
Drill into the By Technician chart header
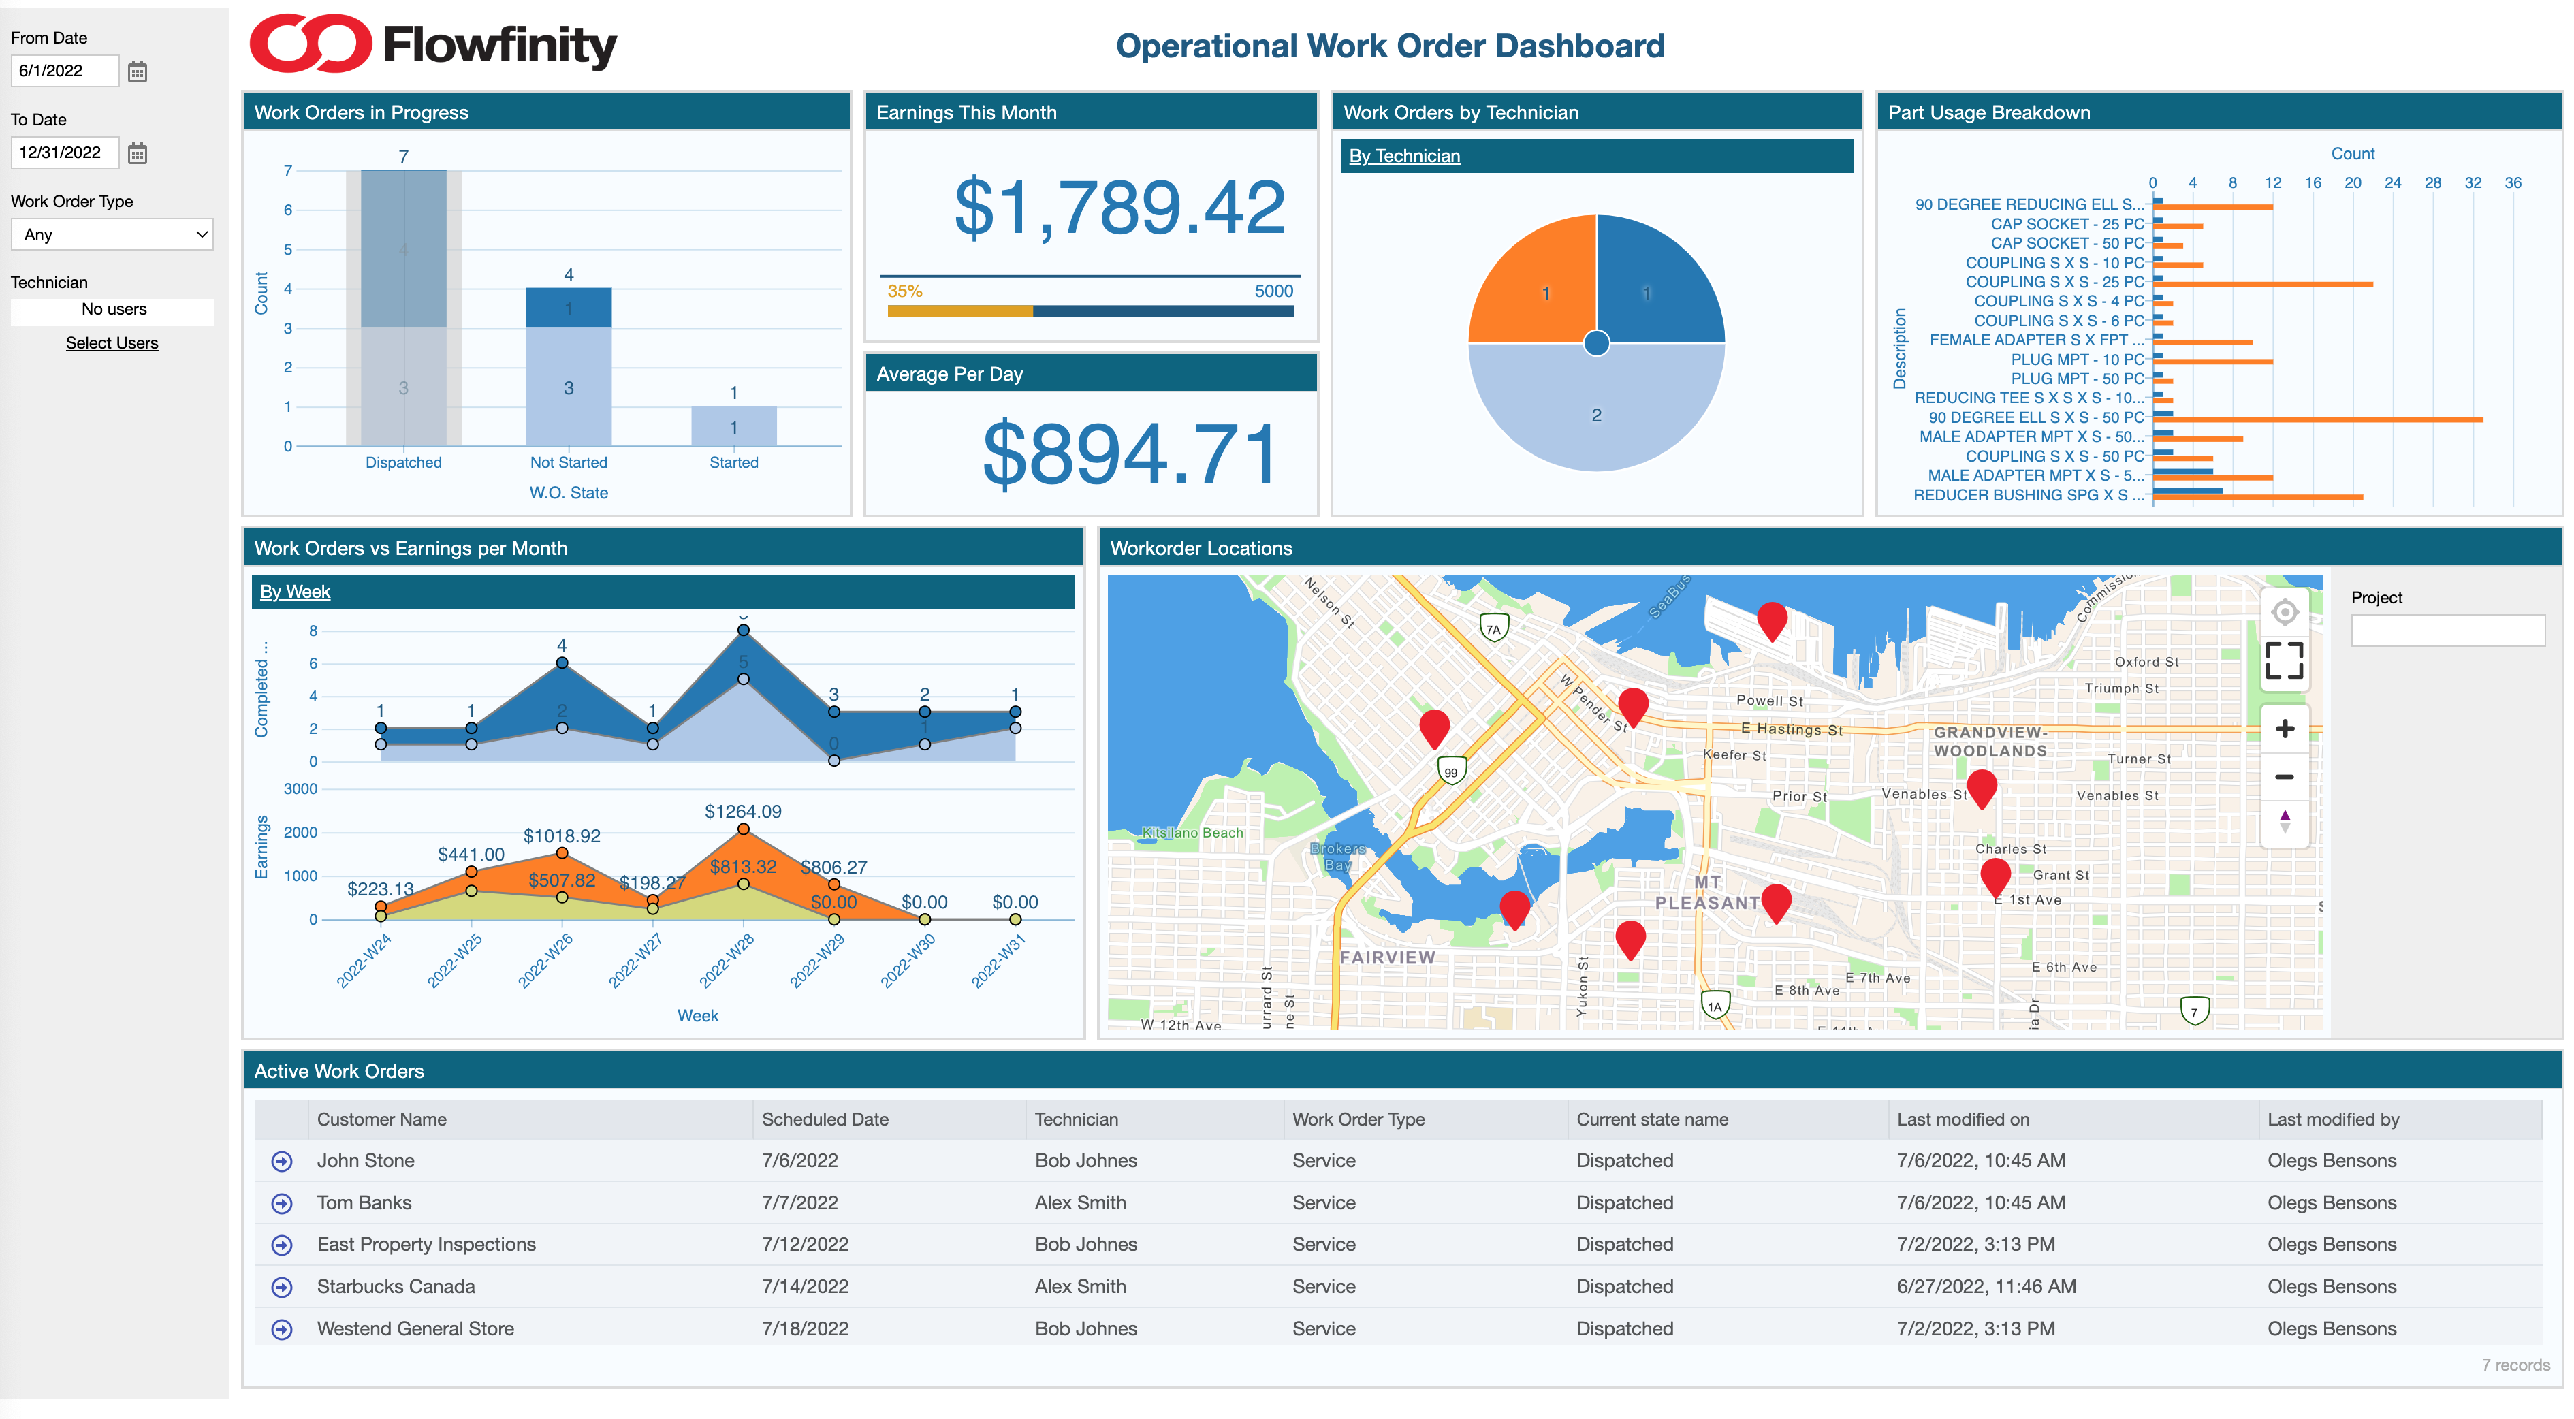pos(1404,156)
